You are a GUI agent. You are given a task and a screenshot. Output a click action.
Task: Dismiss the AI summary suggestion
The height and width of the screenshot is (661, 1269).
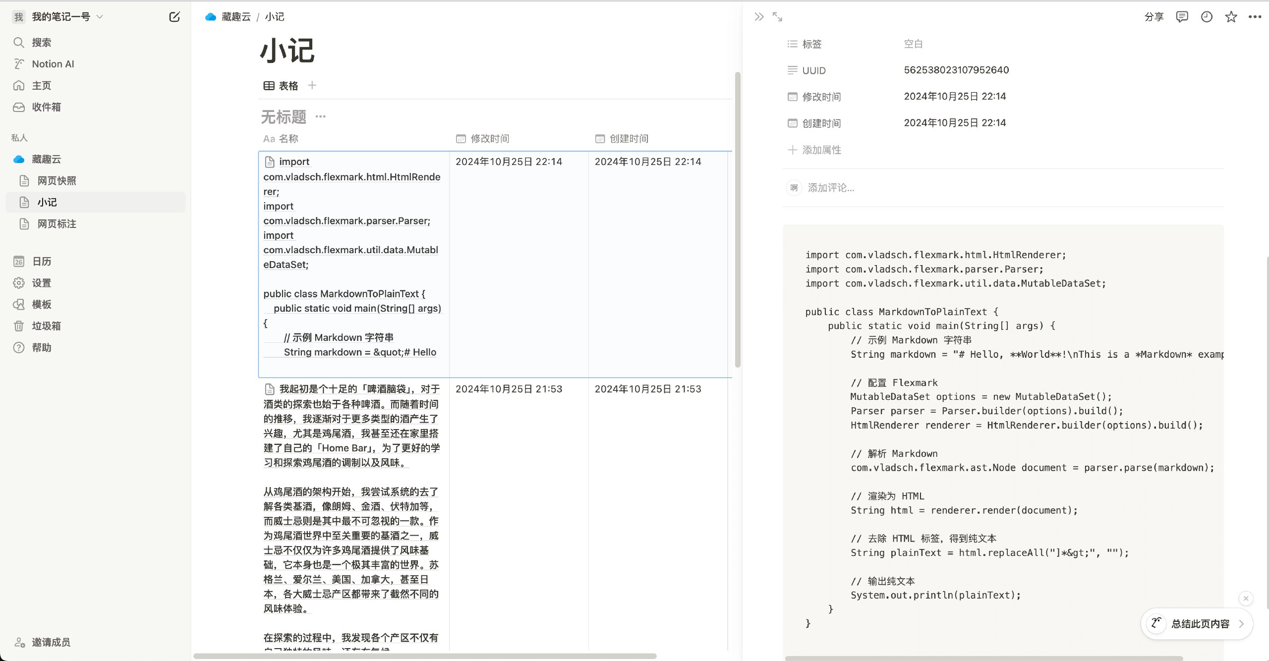tap(1246, 599)
